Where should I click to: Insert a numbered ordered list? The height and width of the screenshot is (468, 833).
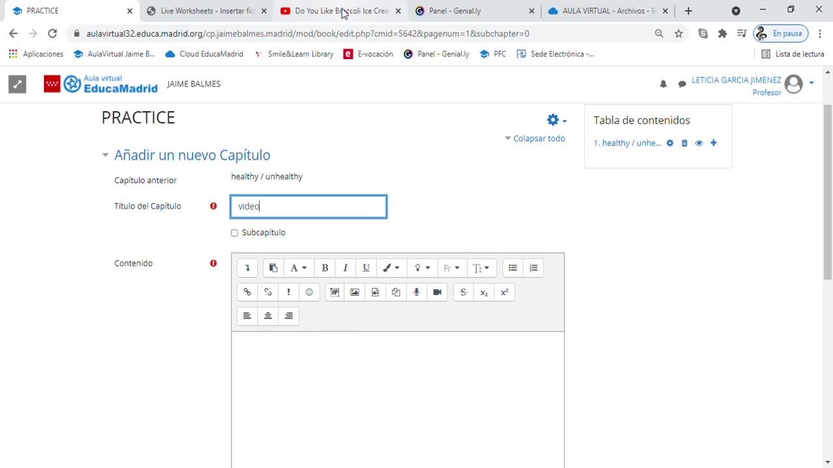click(x=534, y=268)
